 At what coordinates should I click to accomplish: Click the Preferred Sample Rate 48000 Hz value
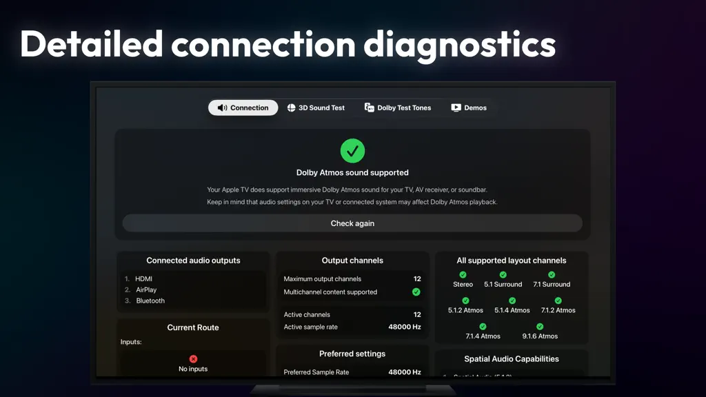click(404, 371)
